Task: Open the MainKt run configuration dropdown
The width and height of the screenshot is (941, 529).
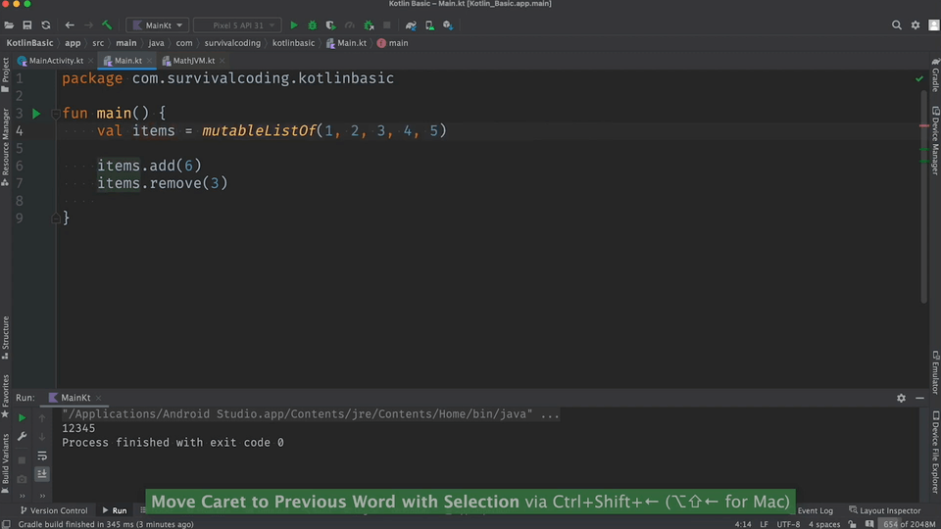Action: click(x=156, y=25)
